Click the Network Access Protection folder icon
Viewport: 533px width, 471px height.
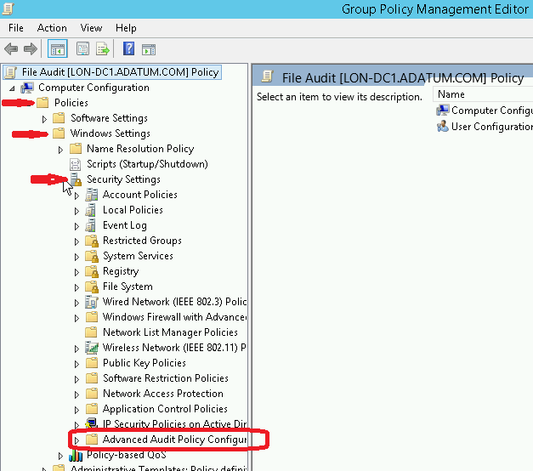point(92,393)
